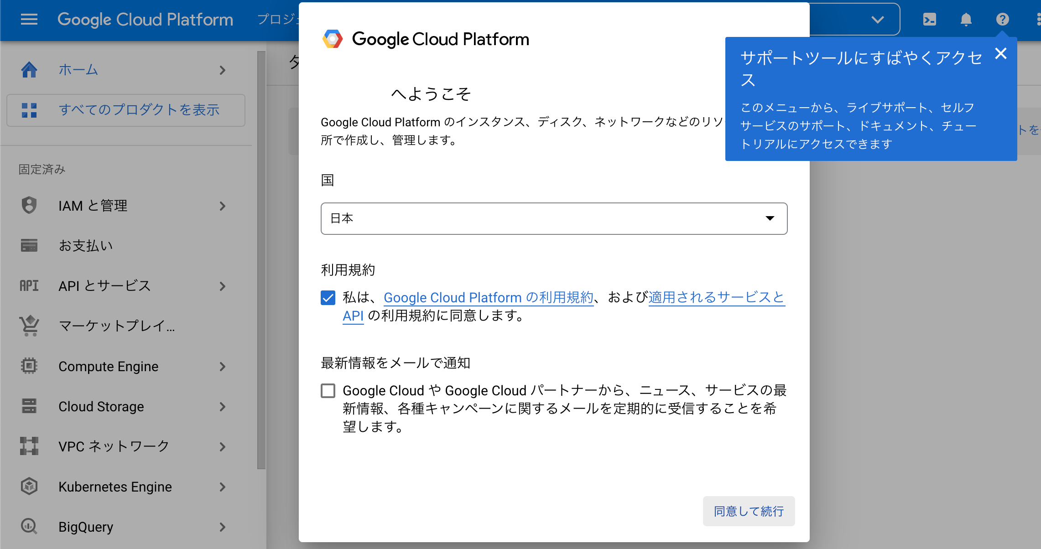1041x549 pixels.
Task: Expand the VPC ネットワーク submenu chevron
Action: pos(223,447)
